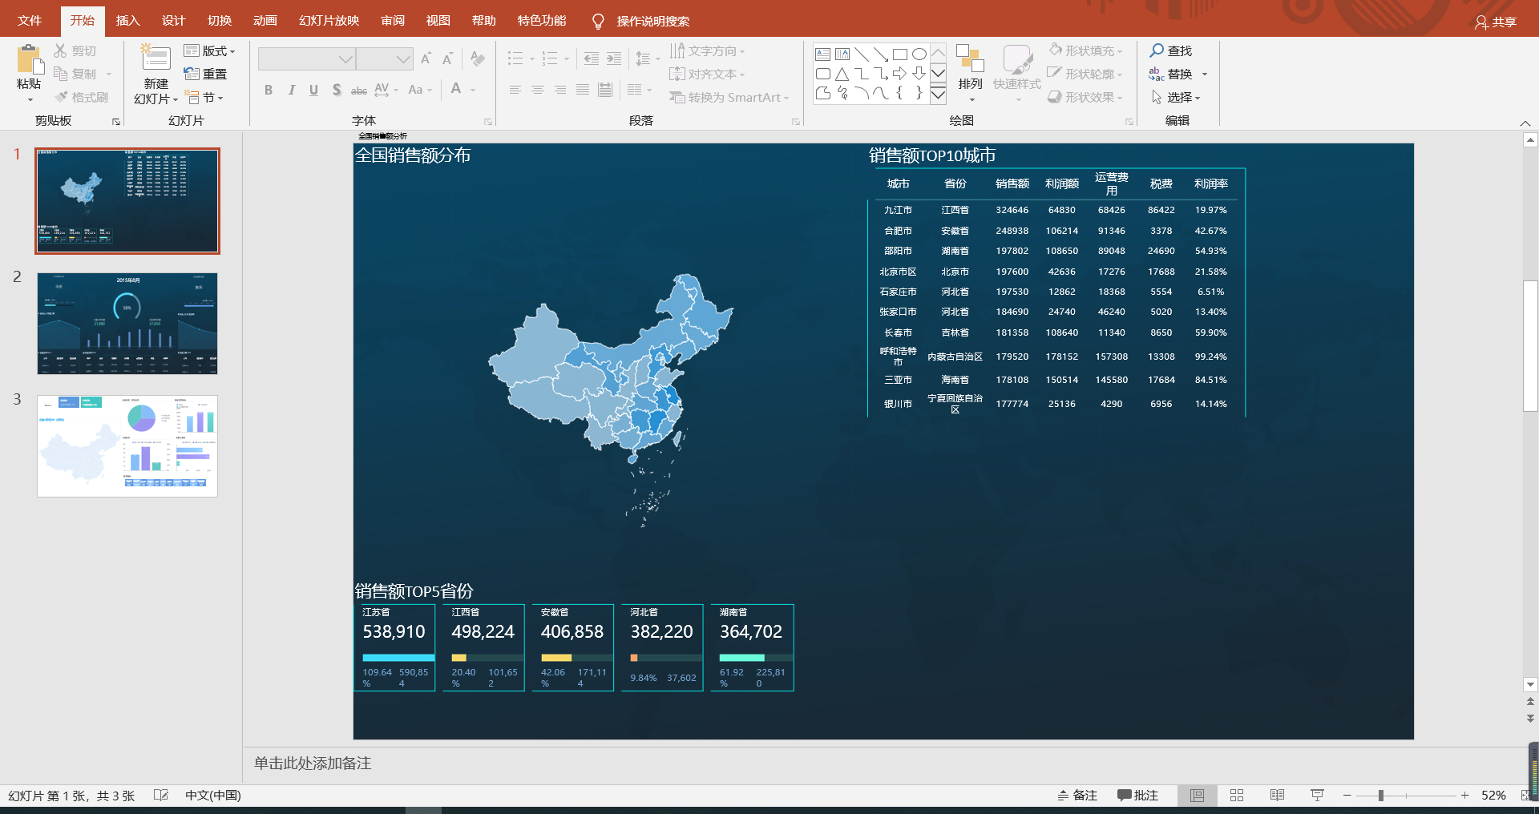
Task: Open Text Direction (文字方向) dropdown
Action: (x=707, y=50)
